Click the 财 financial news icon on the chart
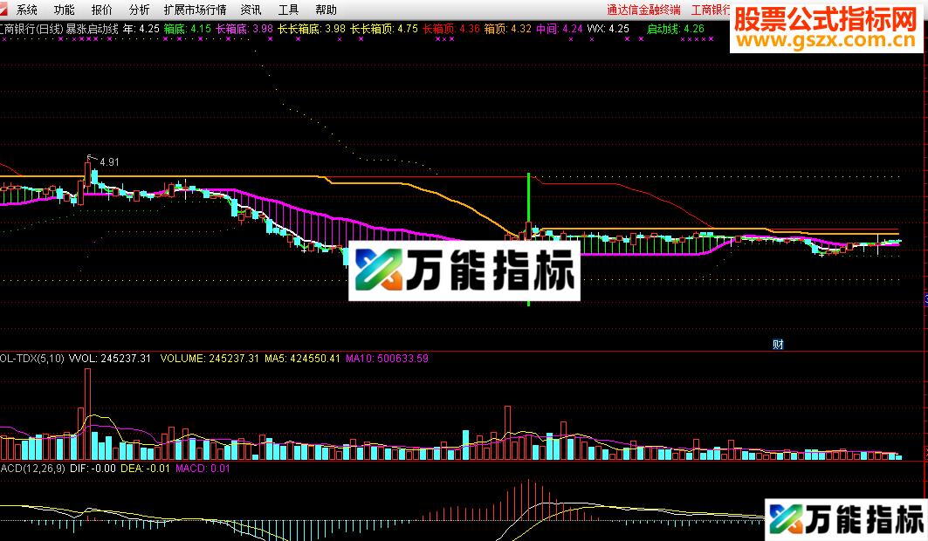 (x=777, y=344)
